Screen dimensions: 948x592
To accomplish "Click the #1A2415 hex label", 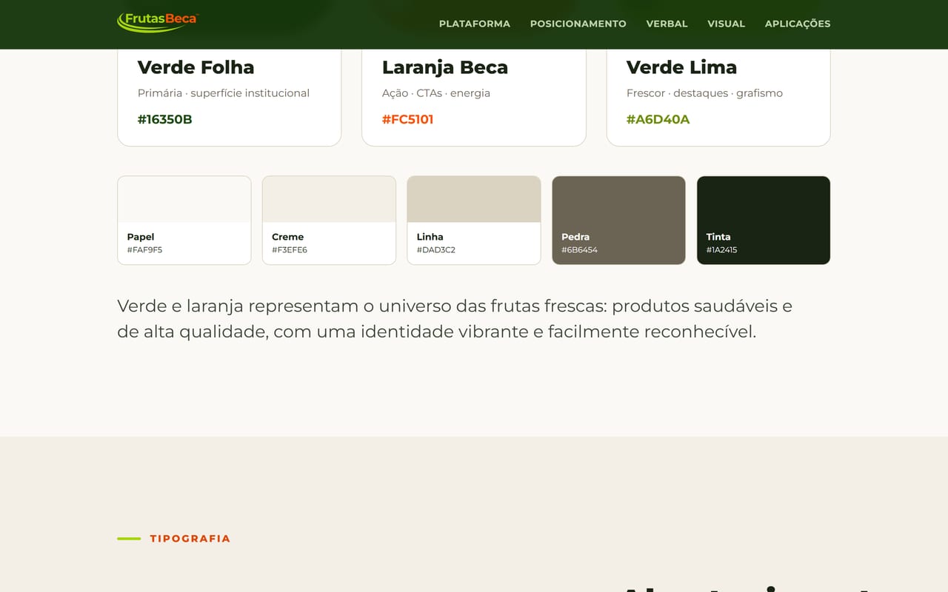I will (721, 250).
